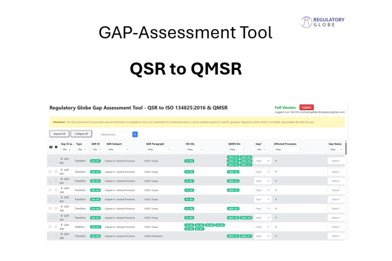The image size is (392, 261).
Task: Open the QMSR IDs filter dropdown
Action: [237, 149]
